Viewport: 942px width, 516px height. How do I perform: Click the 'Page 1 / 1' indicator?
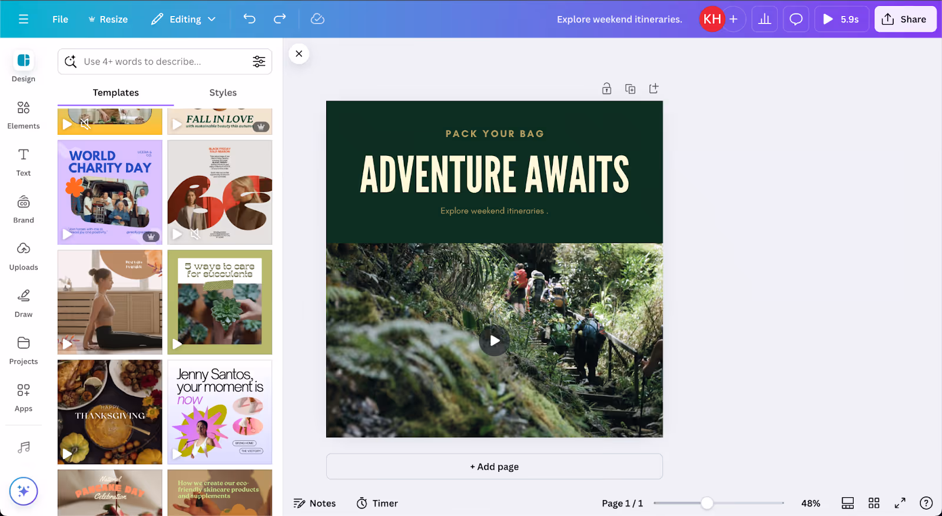tap(622, 503)
